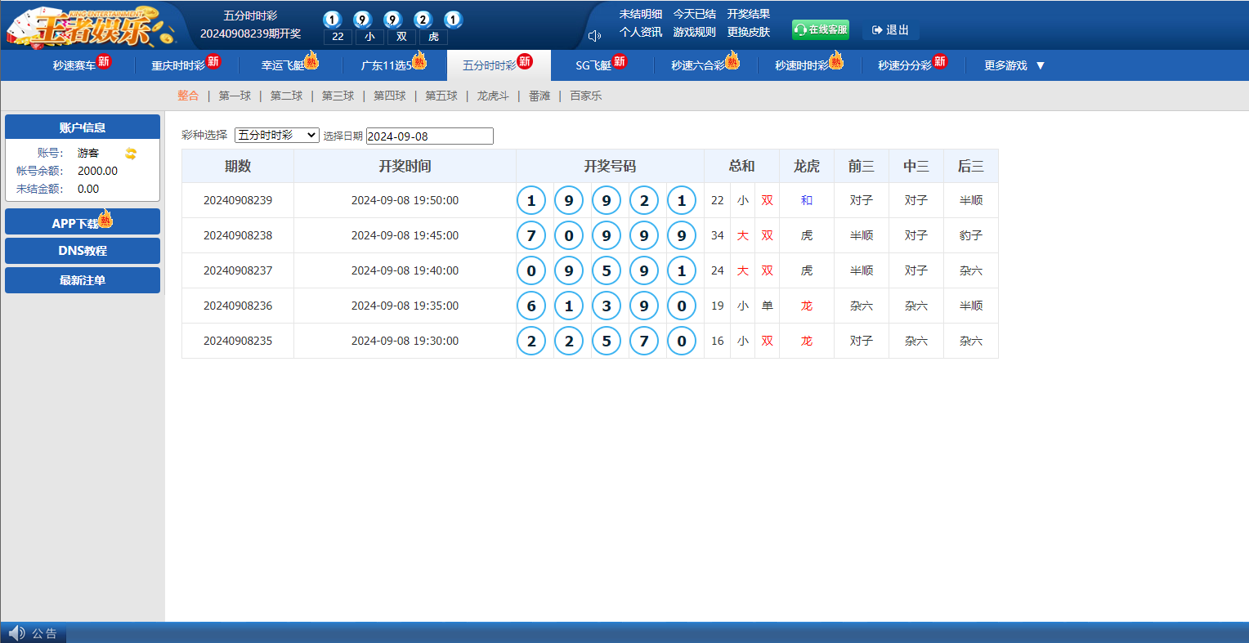Open the 彩种选择 lottery type dropdown
Image resolution: width=1249 pixels, height=643 pixels.
tap(276, 136)
